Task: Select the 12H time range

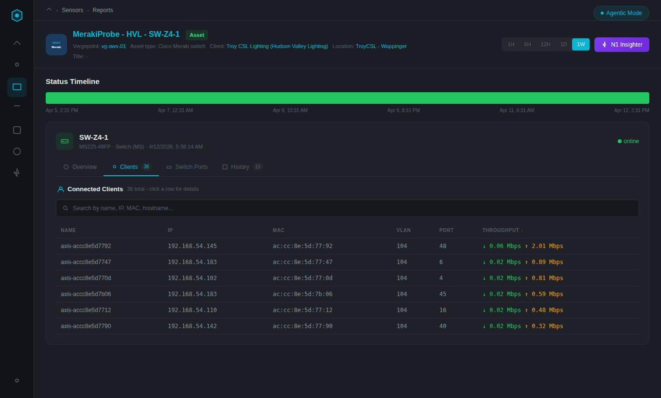Action: pos(545,44)
